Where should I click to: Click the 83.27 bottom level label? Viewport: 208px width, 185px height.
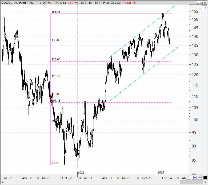click(55, 163)
